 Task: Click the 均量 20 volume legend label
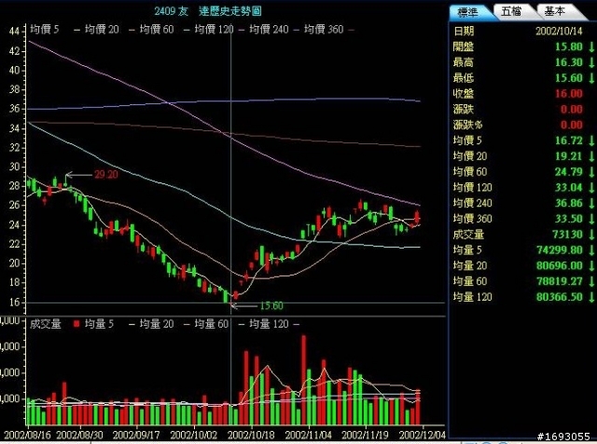[157, 324]
